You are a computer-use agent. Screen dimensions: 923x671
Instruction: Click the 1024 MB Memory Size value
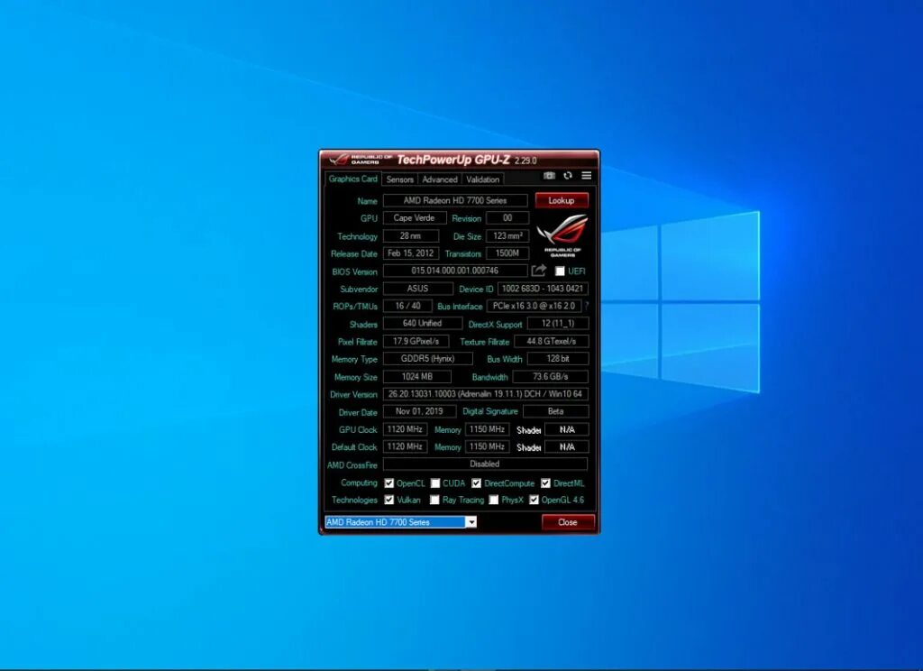click(417, 376)
